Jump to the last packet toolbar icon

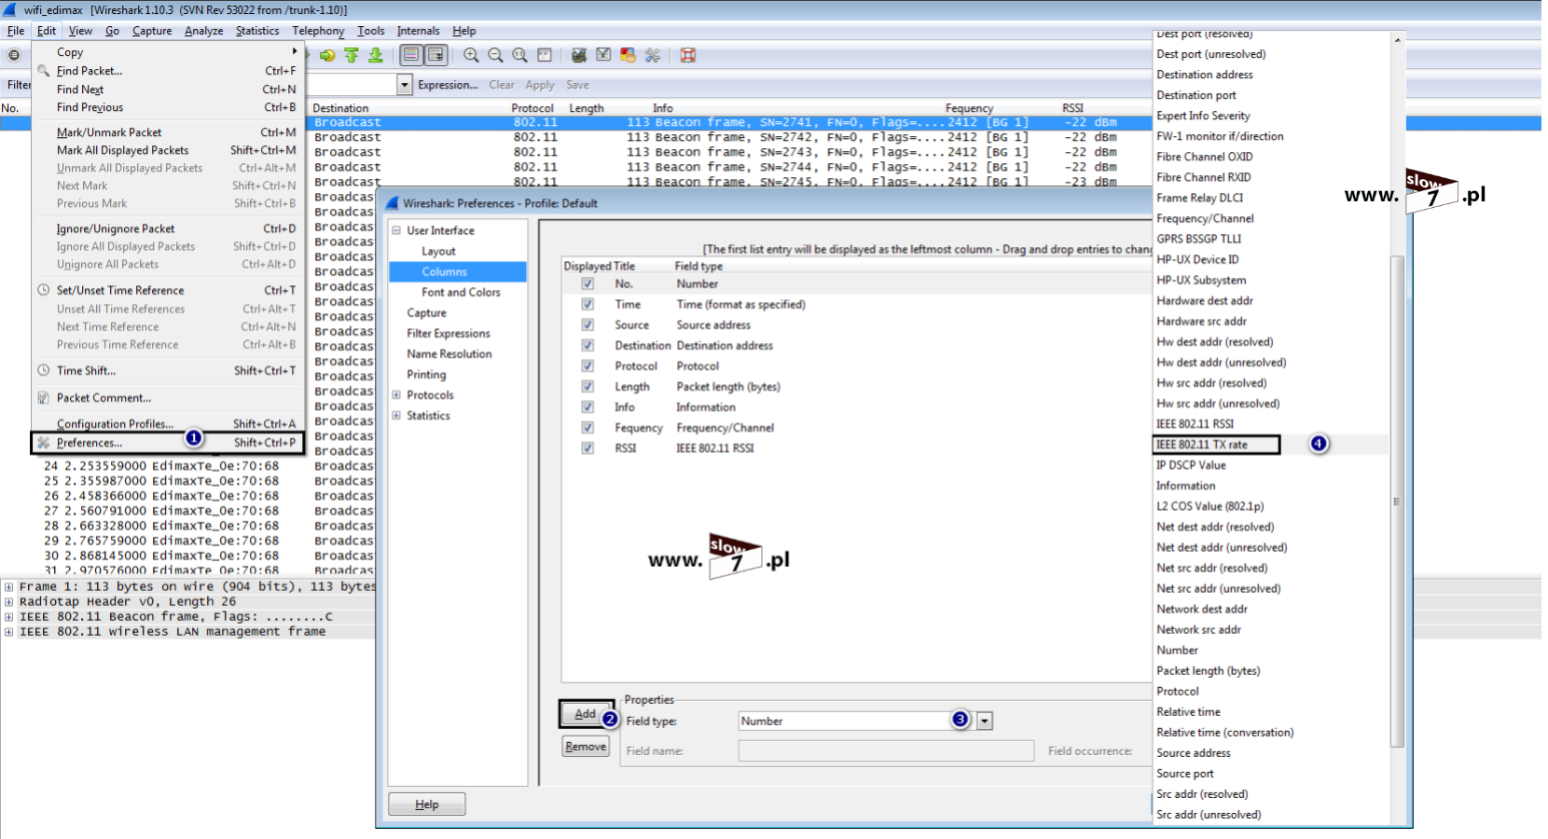[x=376, y=55]
